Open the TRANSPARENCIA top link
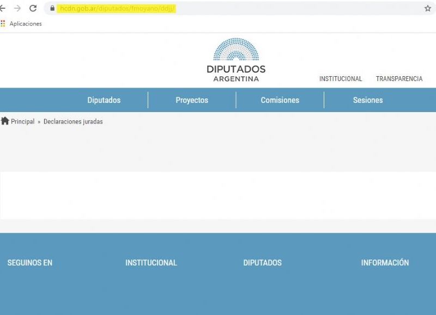Image resolution: width=436 pixels, height=315 pixels. tap(399, 79)
